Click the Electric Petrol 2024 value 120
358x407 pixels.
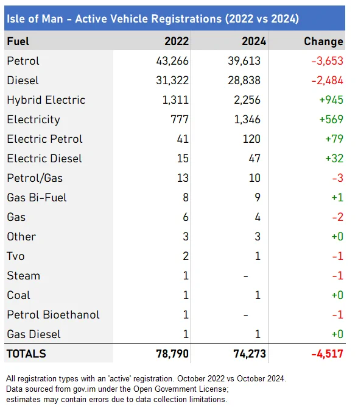pos(251,139)
